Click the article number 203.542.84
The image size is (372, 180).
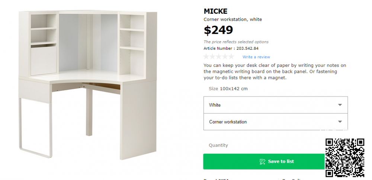click(x=247, y=48)
